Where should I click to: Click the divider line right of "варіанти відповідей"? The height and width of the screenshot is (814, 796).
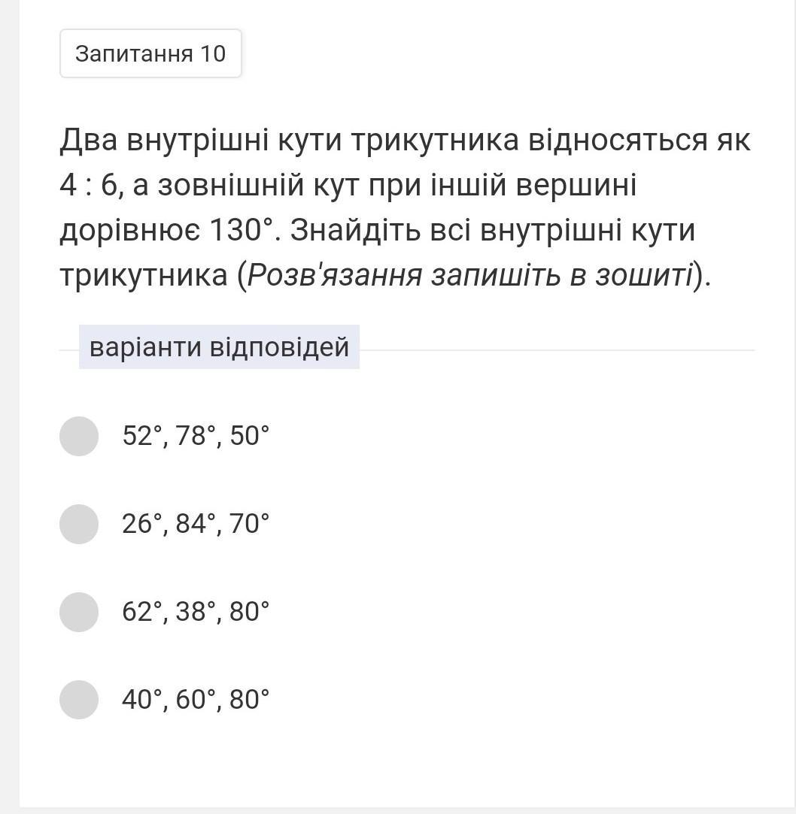[557, 350]
